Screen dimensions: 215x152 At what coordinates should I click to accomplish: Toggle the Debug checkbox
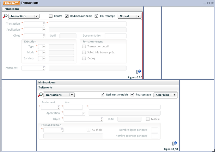[84, 58]
